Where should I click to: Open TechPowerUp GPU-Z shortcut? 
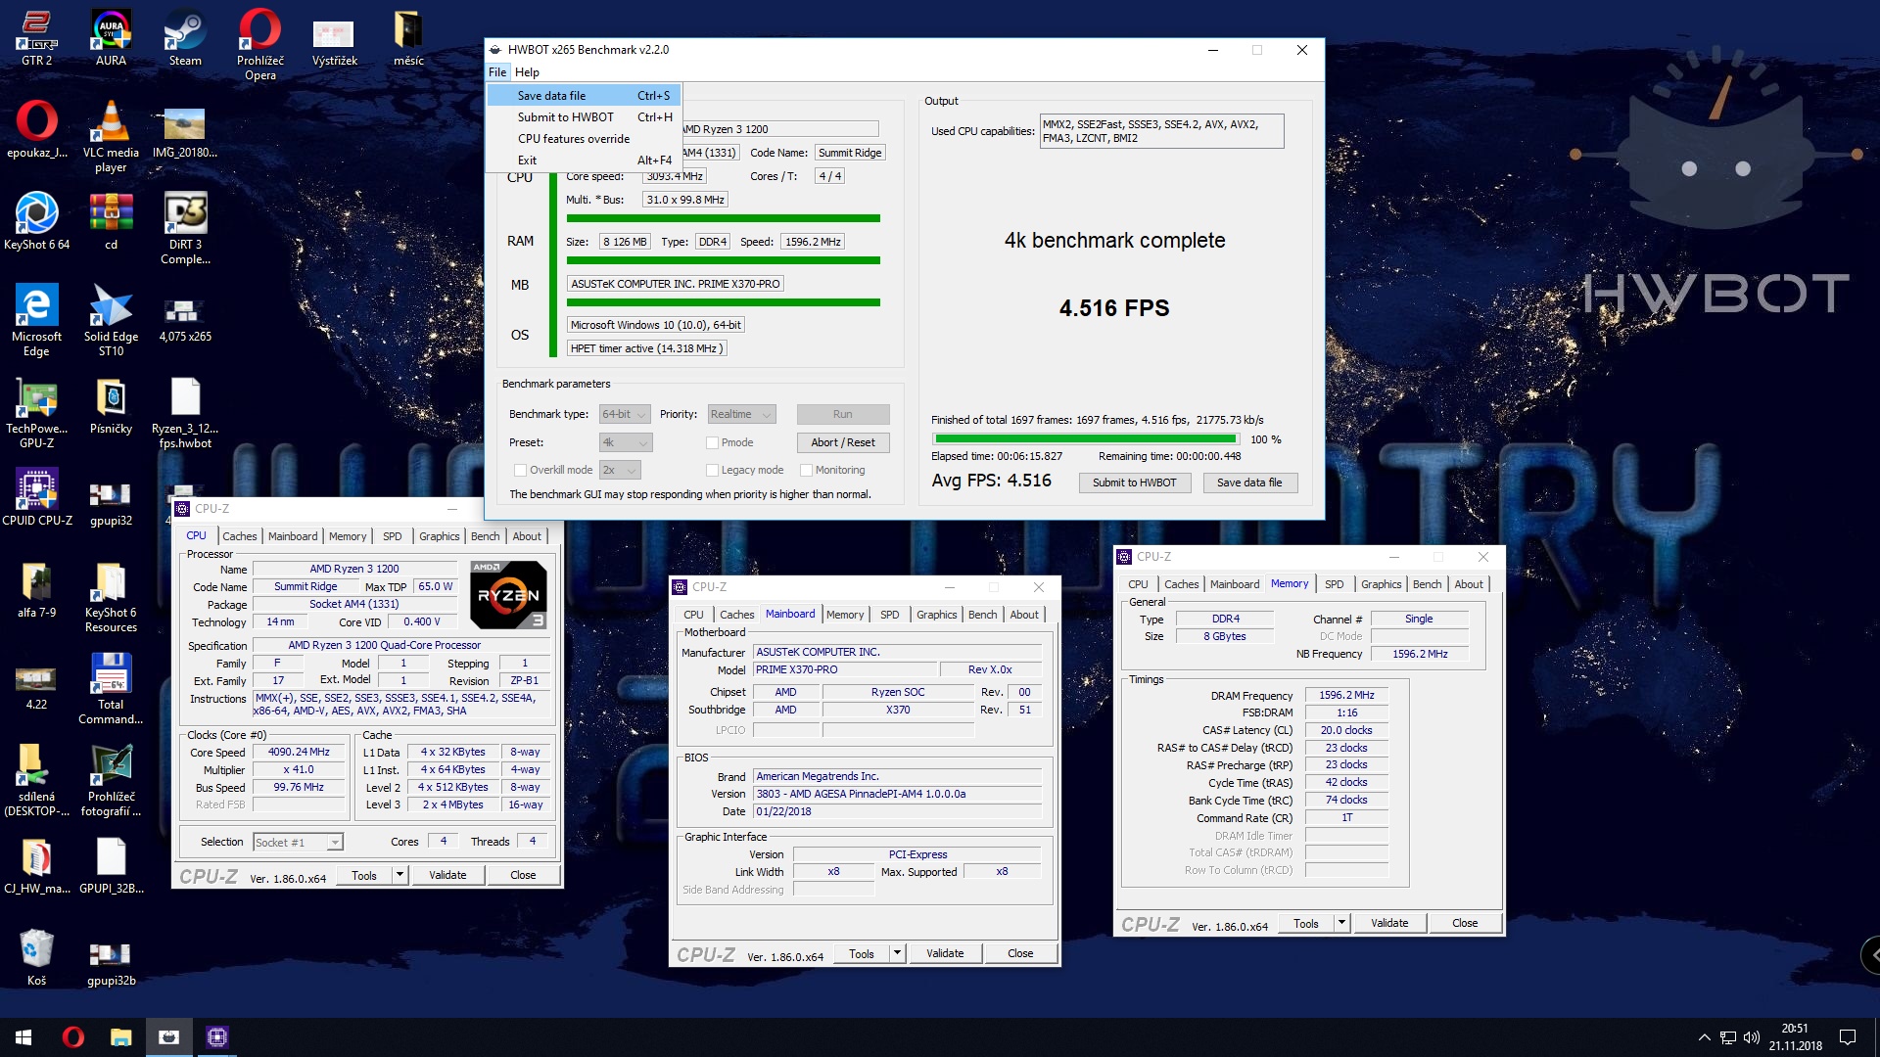click(x=36, y=413)
